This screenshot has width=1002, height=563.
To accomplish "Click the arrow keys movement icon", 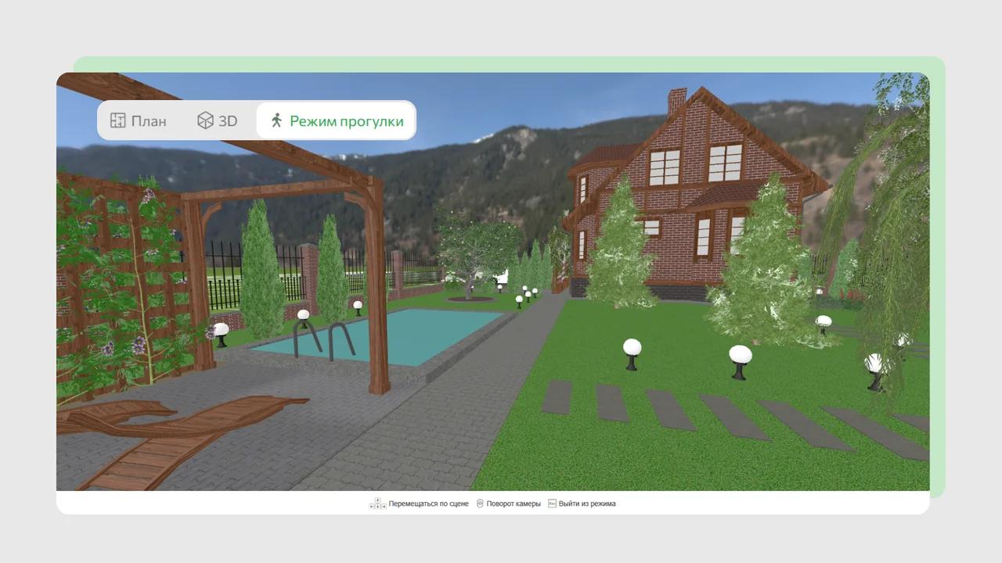I will pos(377,504).
